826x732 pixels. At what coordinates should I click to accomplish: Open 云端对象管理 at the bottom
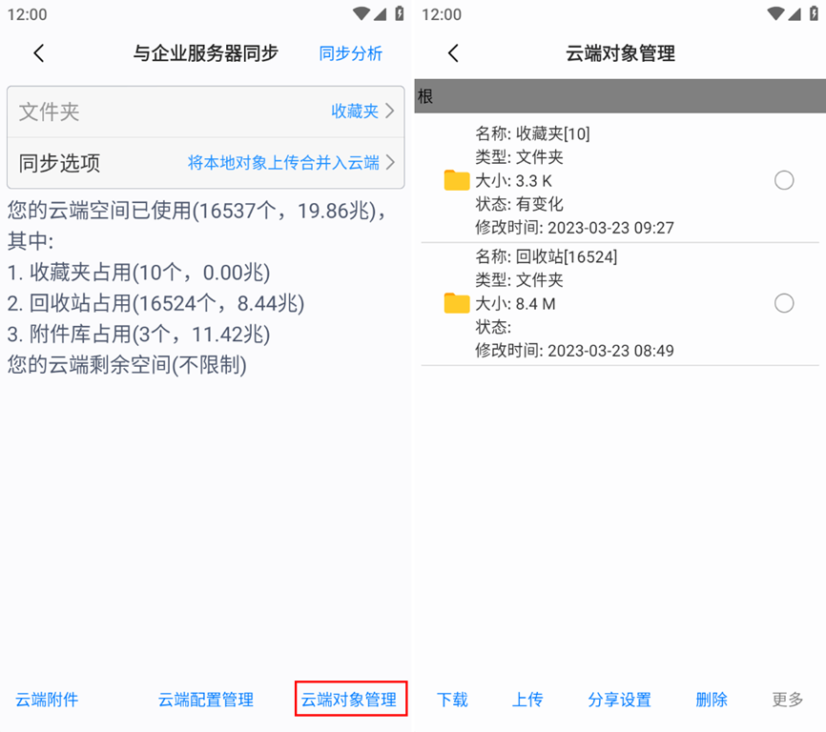click(x=350, y=700)
